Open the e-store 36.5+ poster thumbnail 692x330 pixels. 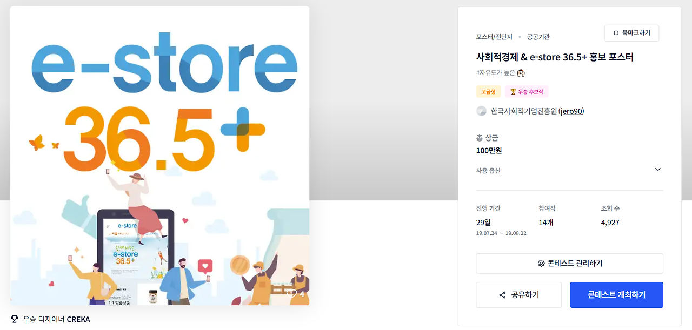(160, 156)
